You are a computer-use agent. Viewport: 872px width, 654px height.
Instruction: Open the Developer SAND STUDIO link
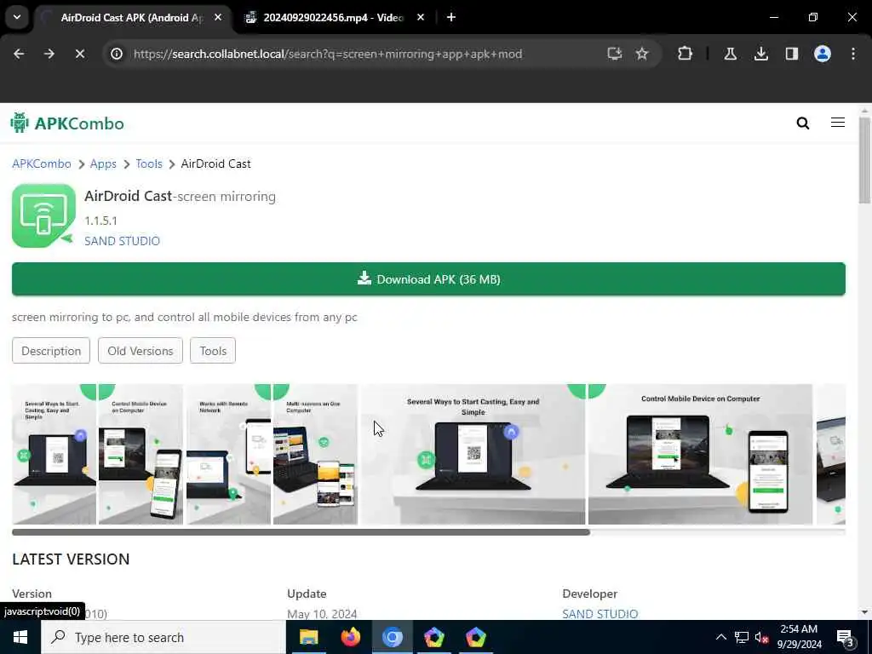[600, 614]
